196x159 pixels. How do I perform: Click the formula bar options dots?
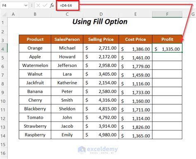pyautogui.click(x=32, y=5)
